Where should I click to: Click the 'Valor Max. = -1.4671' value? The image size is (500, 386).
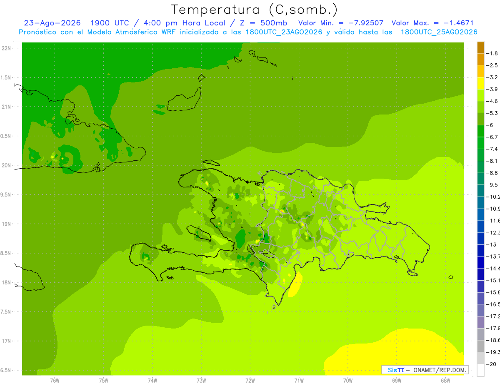[433, 23]
